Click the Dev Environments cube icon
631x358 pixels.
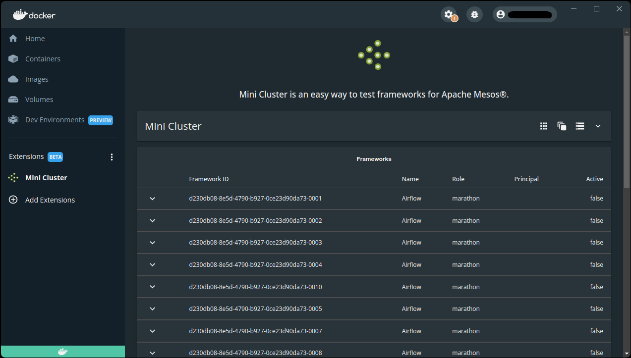click(13, 120)
